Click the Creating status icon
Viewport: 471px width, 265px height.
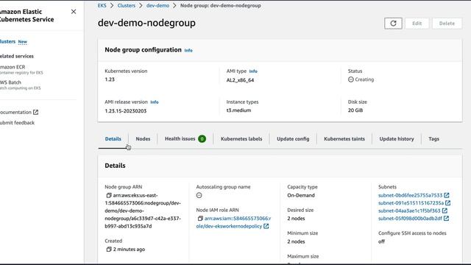[350, 79]
